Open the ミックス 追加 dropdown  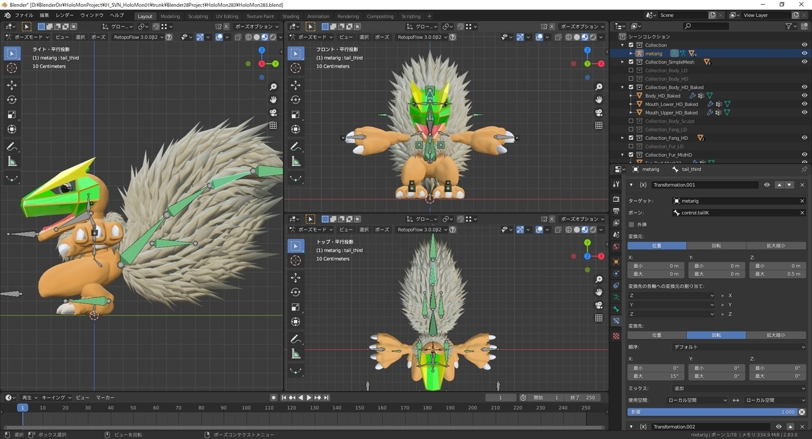click(738, 388)
